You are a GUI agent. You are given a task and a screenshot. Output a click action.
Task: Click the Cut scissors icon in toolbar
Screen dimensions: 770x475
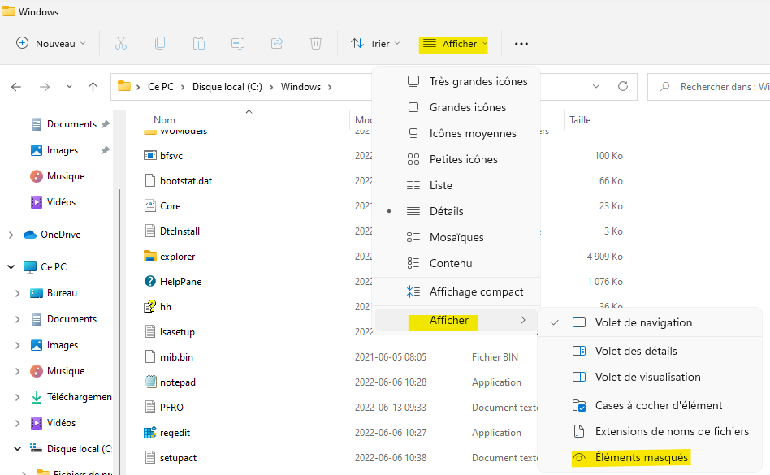(x=121, y=43)
